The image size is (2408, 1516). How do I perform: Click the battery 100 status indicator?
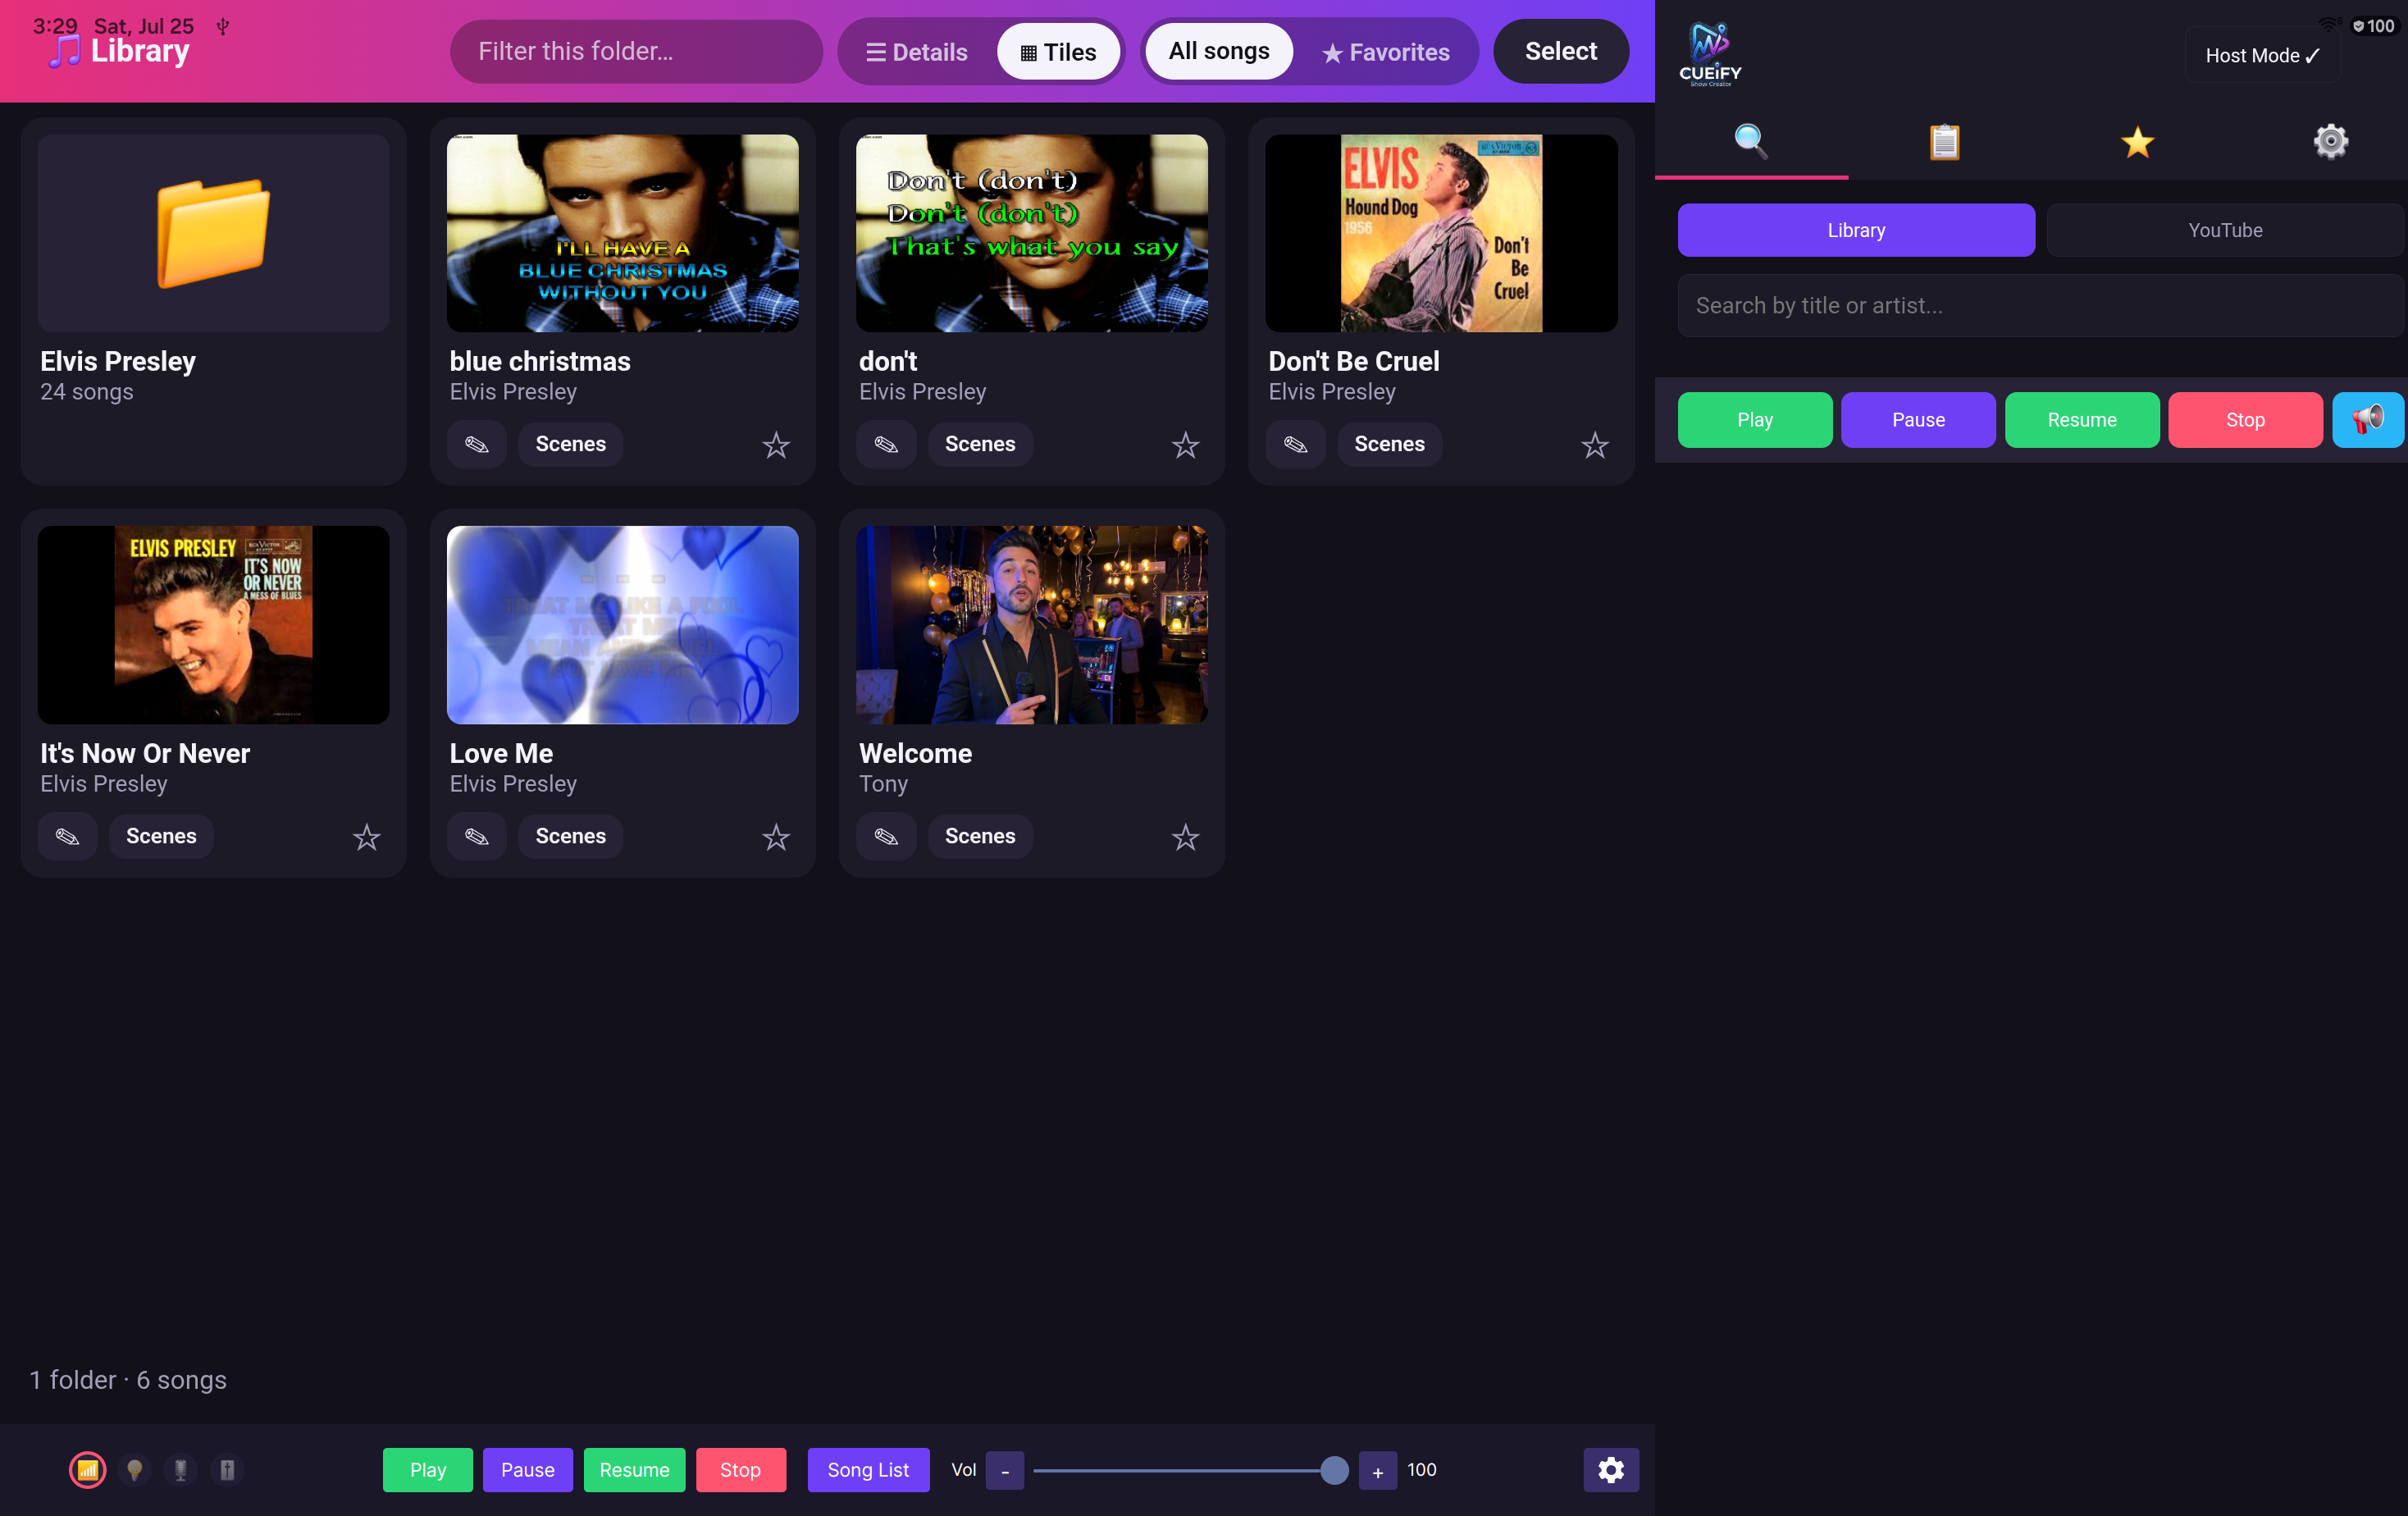(2373, 26)
